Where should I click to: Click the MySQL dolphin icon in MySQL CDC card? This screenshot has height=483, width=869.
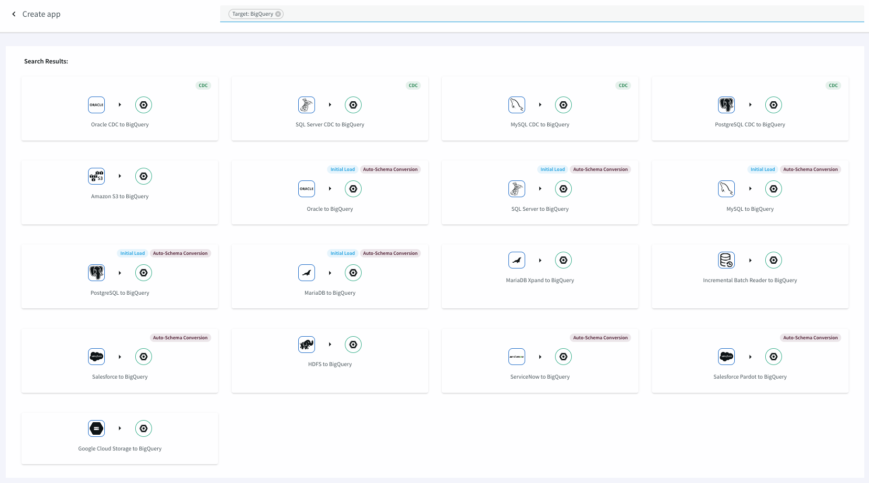coord(517,105)
